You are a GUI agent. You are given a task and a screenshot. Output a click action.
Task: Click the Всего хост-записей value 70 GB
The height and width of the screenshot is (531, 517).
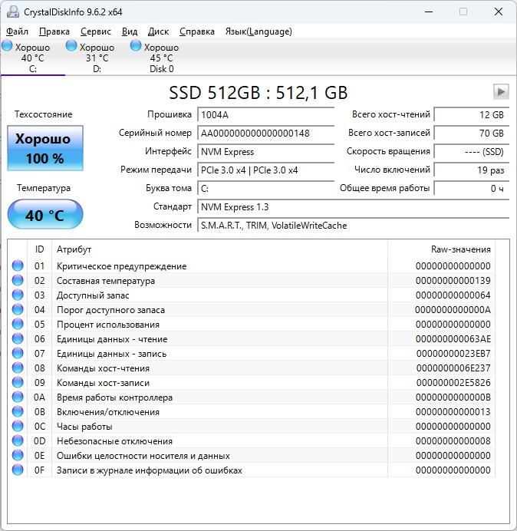(x=471, y=133)
